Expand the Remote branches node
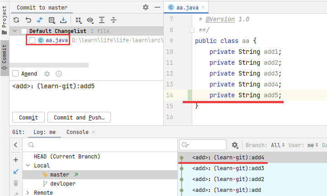The width and height of the screenshot is (327, 196). pyautogui.click(x=28, y=193)
